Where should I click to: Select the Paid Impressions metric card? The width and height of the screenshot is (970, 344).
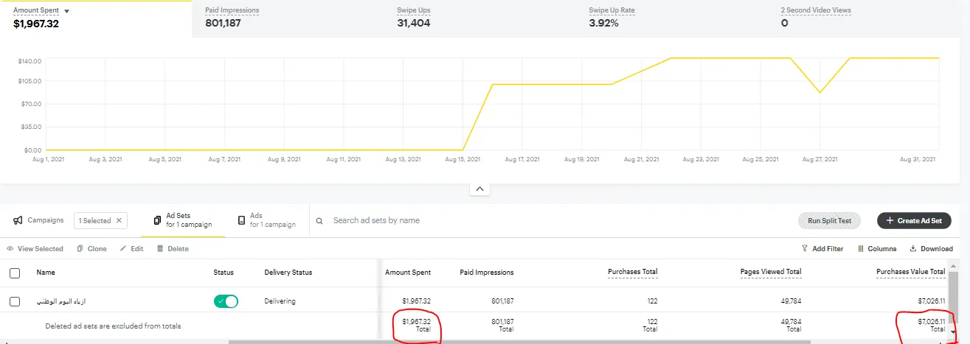pyautogui.click(x=288, y=18)
